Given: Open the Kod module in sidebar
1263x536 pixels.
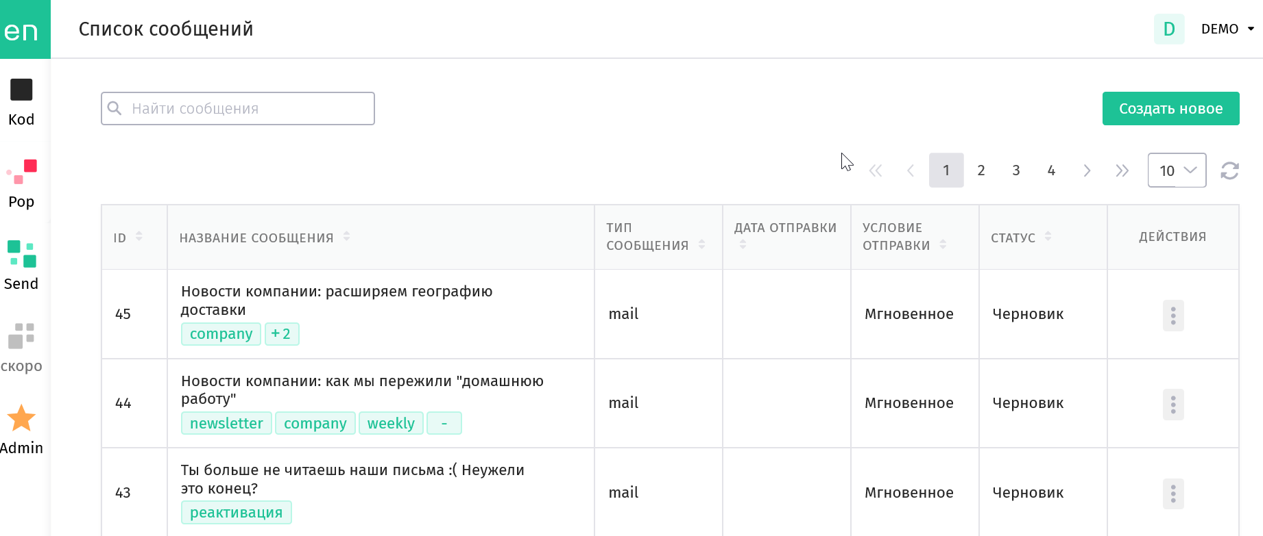Looking at the screenshot, I should (x=21, y=103).
